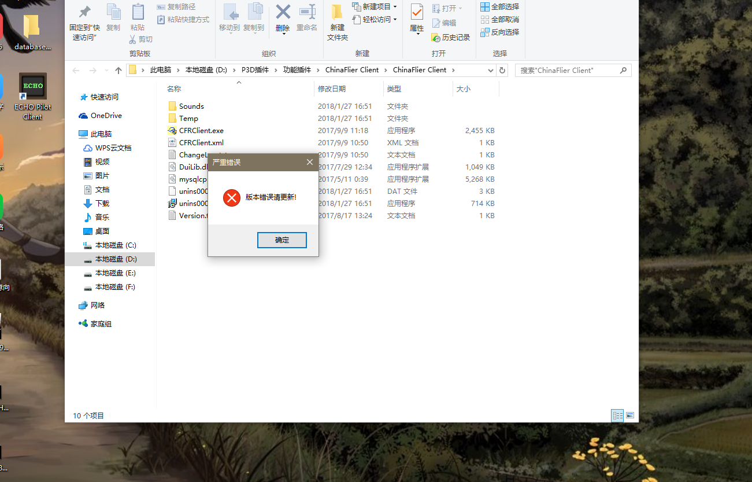Screen dimensions: 752x482
Task: Click 全部选择 in the ribbon
Action: click(x=499, y=6)
